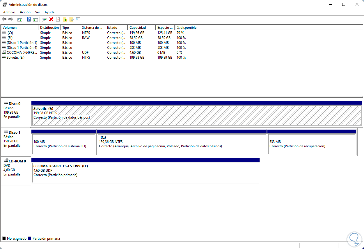
Task: Maximize the Disk Management window
Action: 344,5
